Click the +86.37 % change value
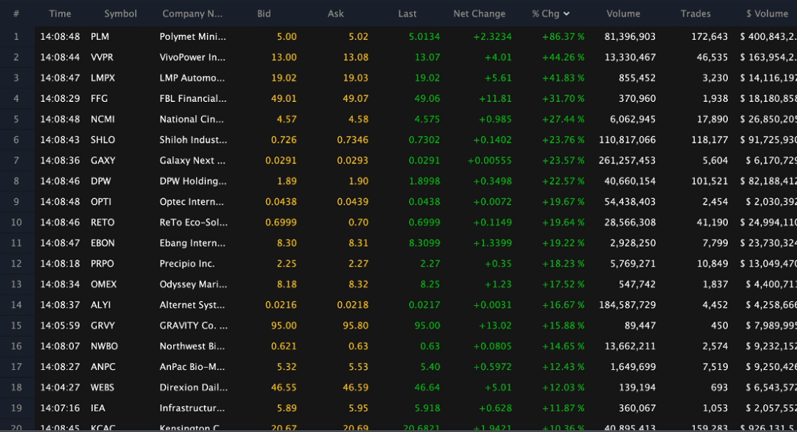The width and height of the screenshot is (797, 432). point(563,36)
